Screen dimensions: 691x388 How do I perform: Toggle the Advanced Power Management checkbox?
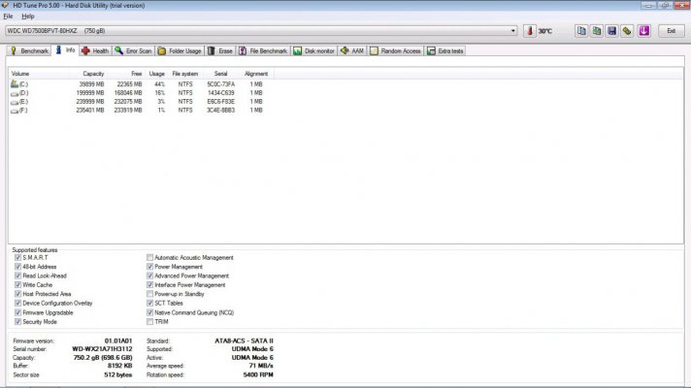[x=149, y=275]
